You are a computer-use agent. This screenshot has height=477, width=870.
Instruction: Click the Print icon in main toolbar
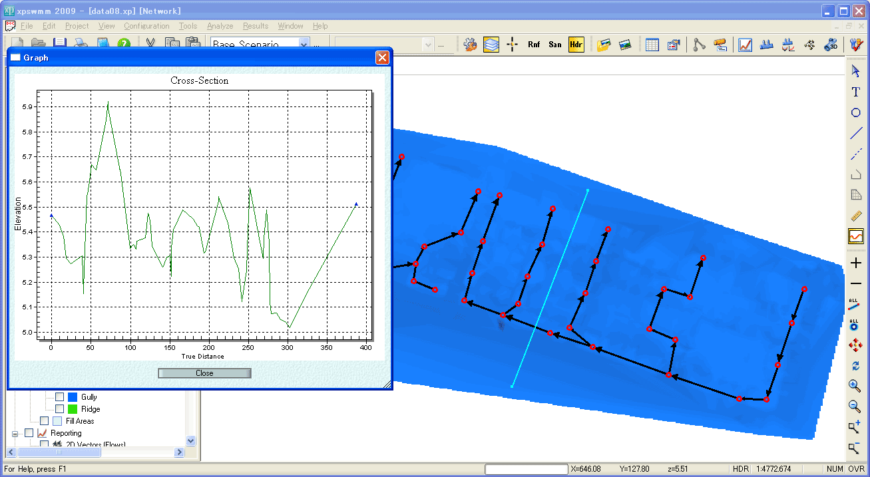click(81, 44)
